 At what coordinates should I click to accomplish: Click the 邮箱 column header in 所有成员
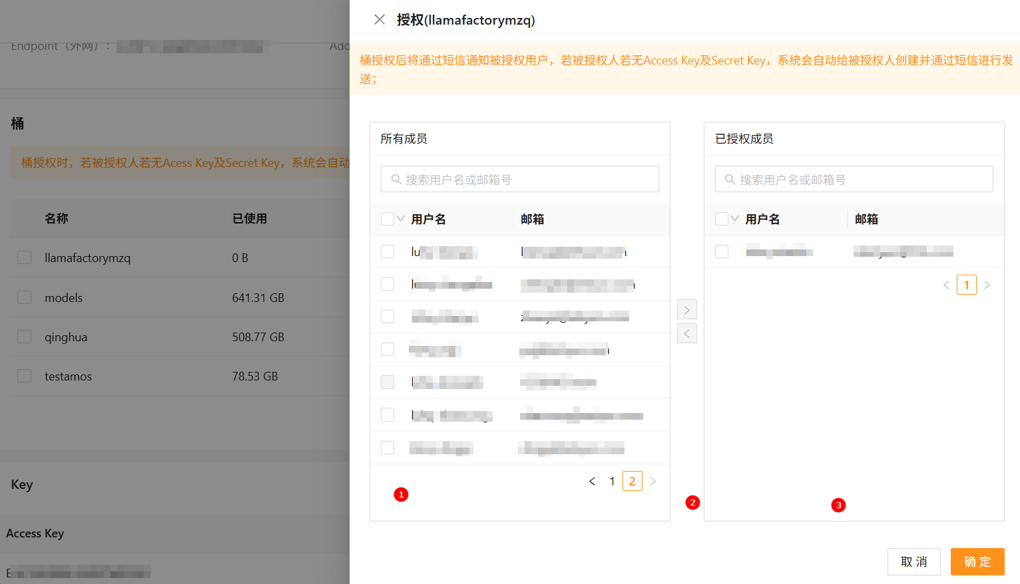tap(533, 219)
